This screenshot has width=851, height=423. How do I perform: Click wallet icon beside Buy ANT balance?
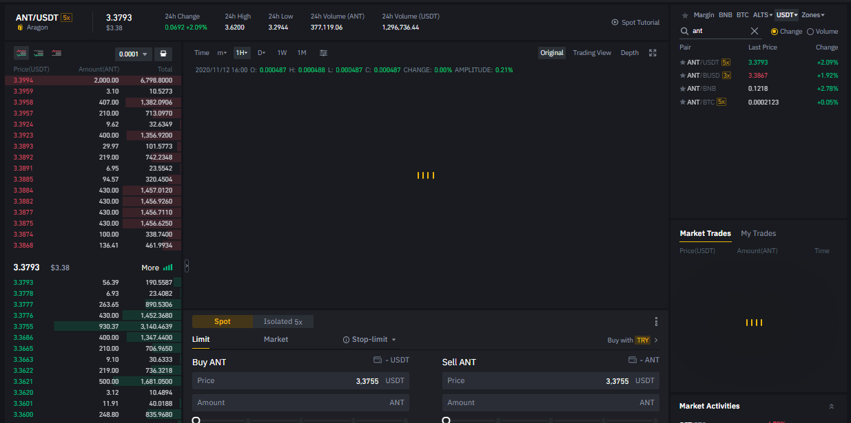click(377, 360)
